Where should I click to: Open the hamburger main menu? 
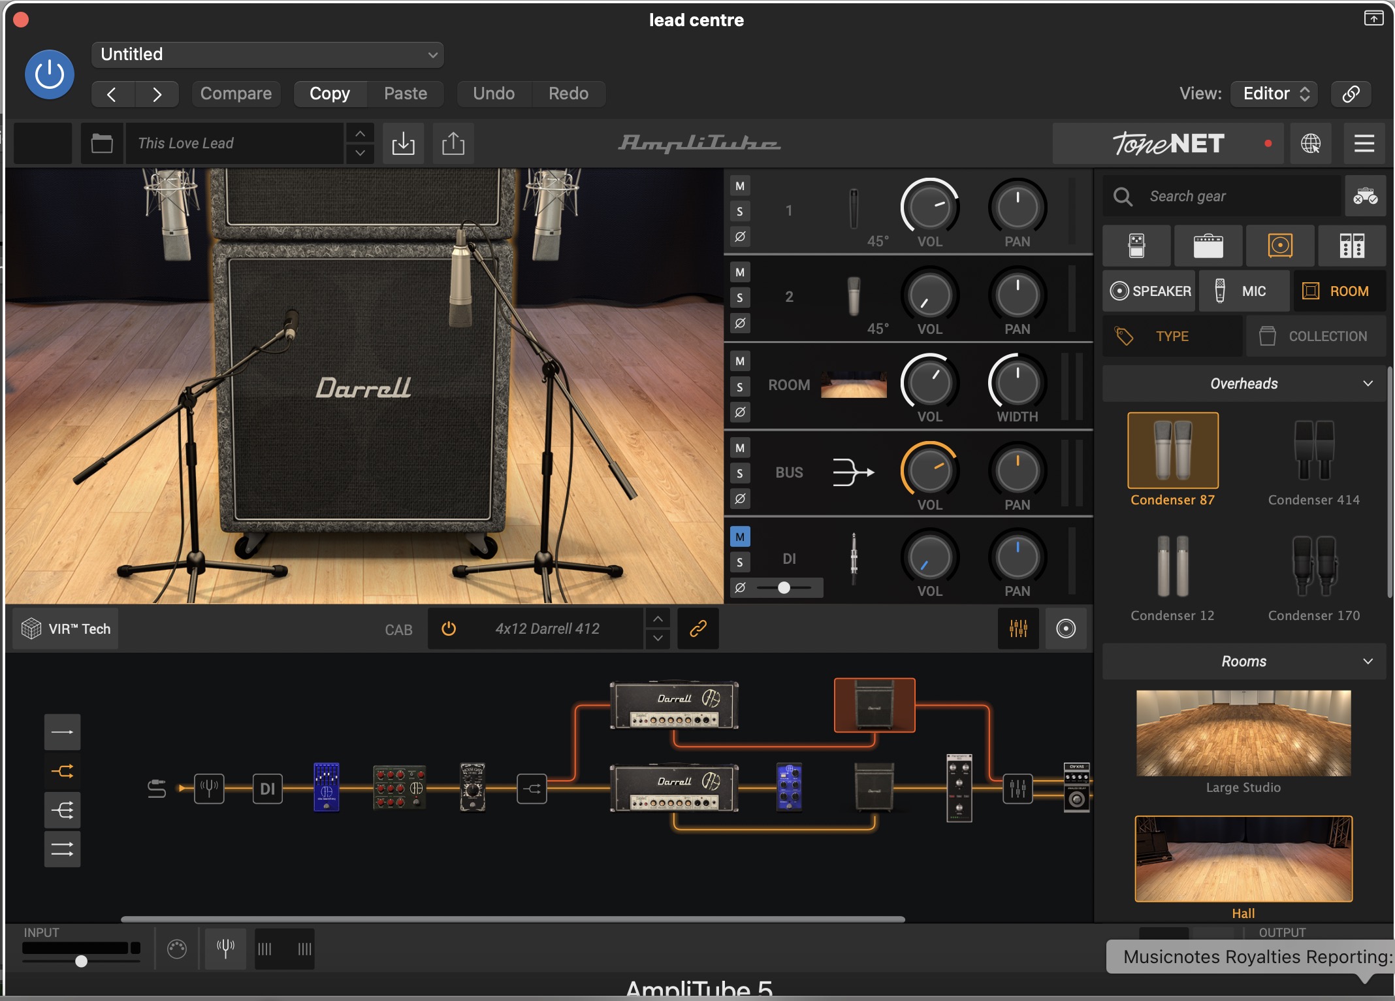pos(1364,143)
